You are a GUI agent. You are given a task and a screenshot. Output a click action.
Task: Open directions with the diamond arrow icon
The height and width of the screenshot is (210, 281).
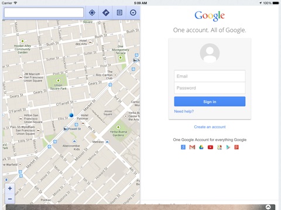pos(106,13)
